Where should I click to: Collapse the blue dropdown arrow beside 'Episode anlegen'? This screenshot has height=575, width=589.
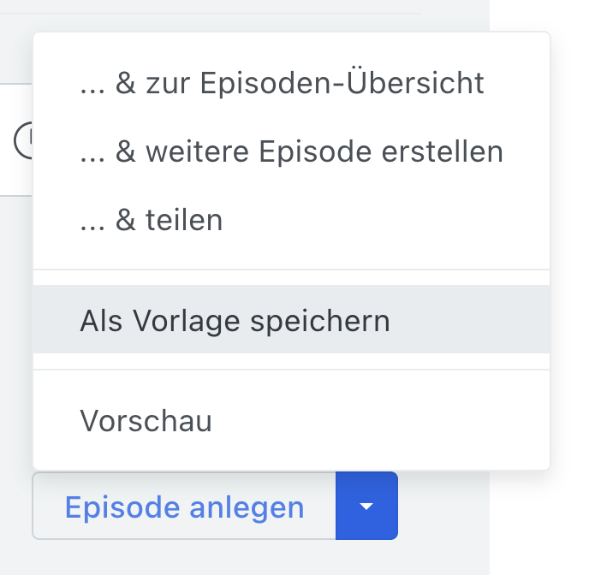tap(366, 507)
